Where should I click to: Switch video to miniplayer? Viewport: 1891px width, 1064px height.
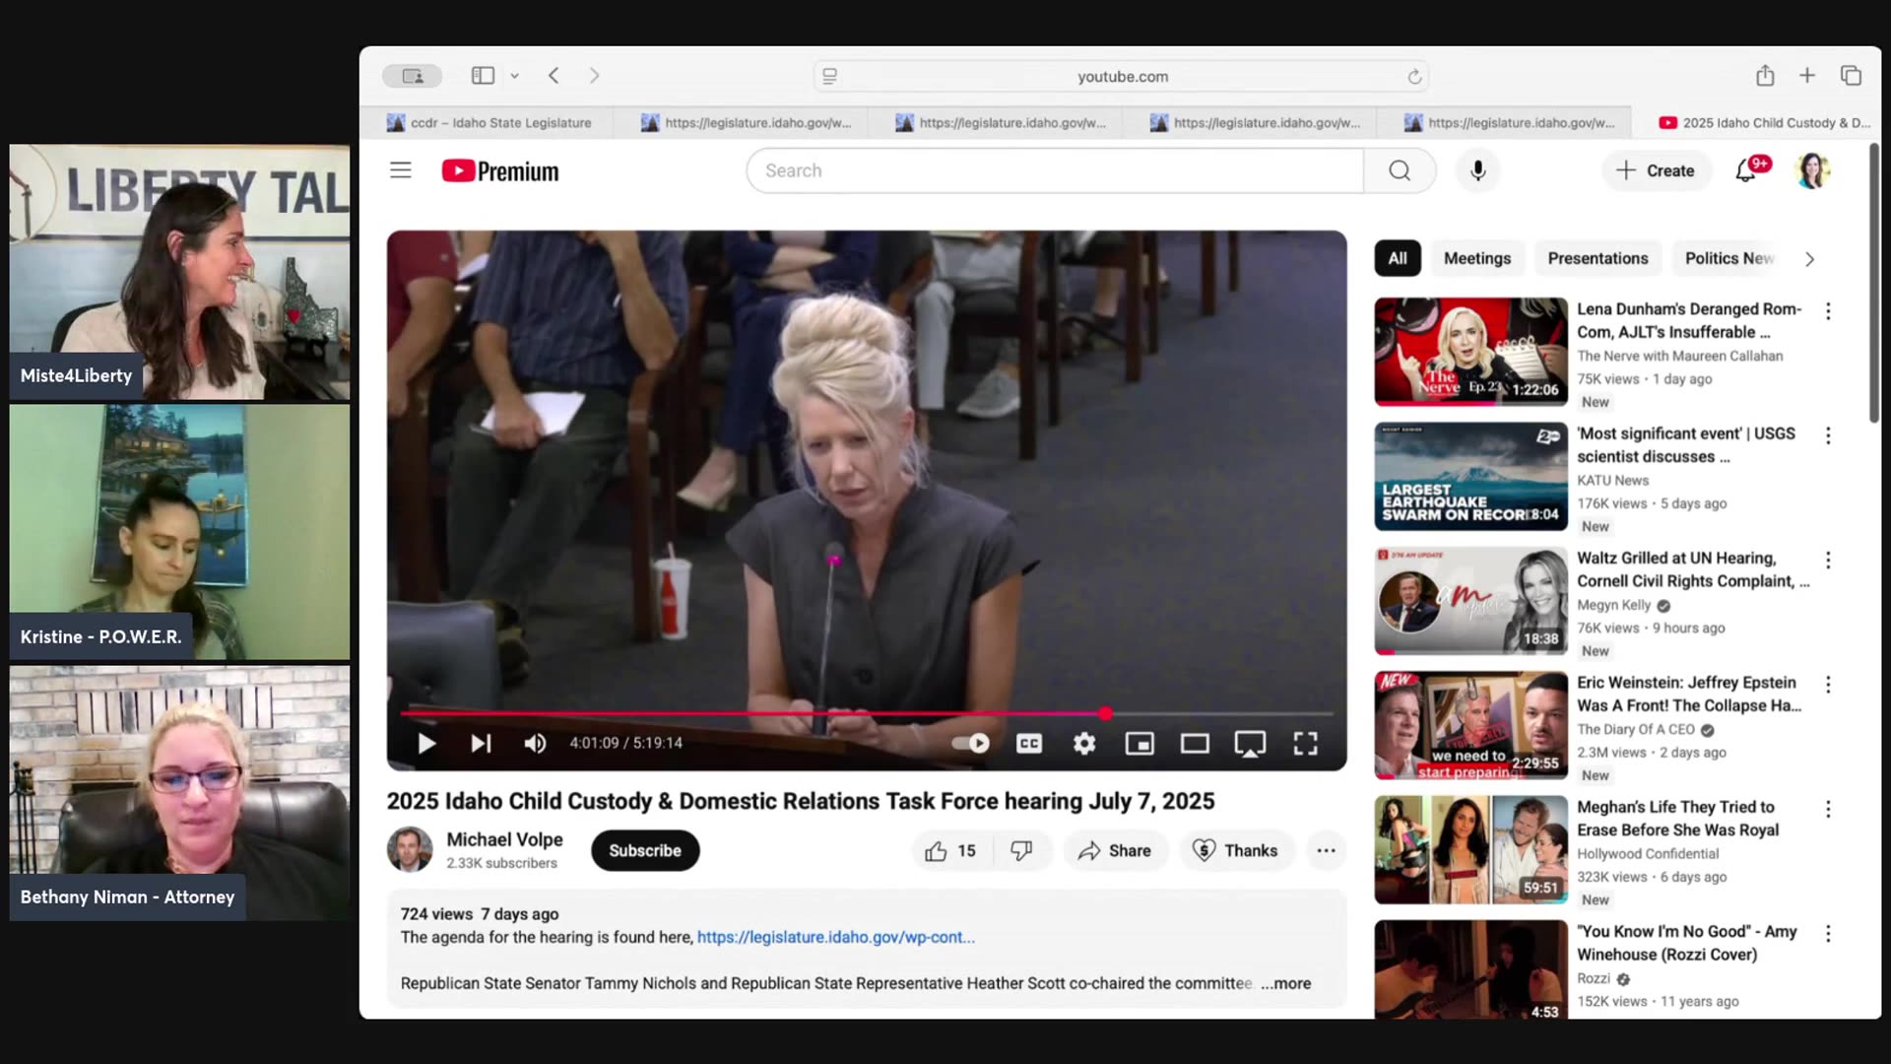point(1140,744)
